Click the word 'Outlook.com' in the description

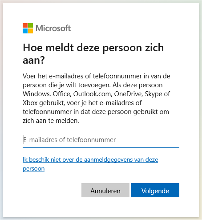93,94
